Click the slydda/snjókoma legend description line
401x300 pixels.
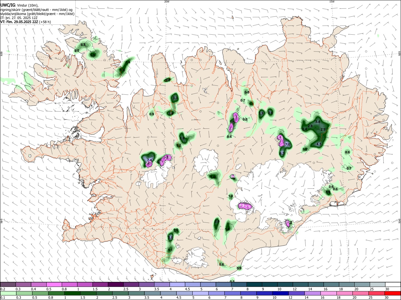coord(37,14)
